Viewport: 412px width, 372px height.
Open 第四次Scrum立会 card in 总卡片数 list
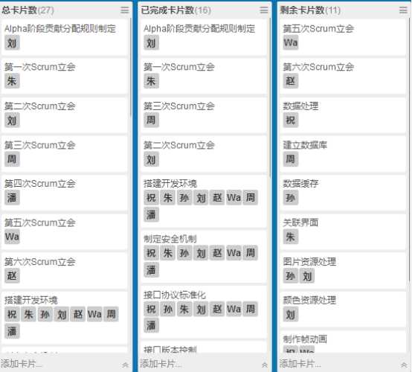pos(64,192)
